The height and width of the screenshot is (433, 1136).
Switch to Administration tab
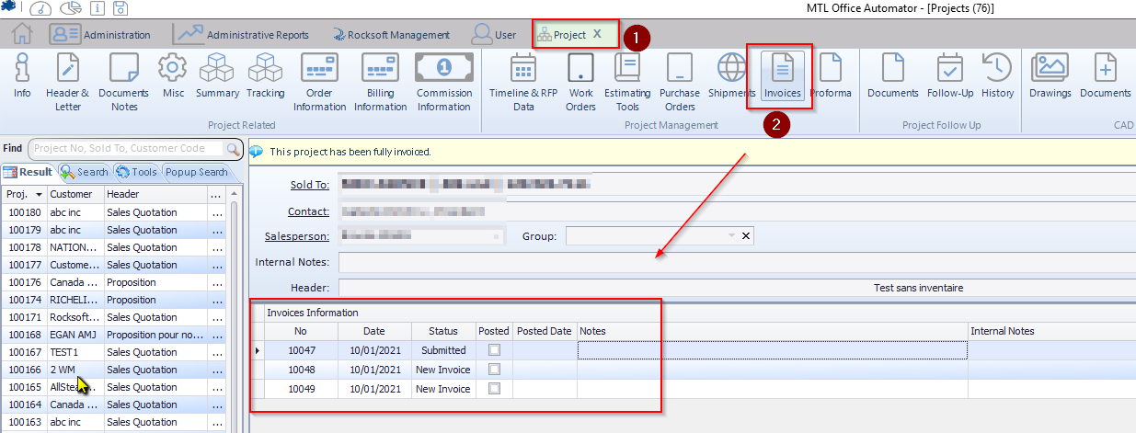[100, 35]
